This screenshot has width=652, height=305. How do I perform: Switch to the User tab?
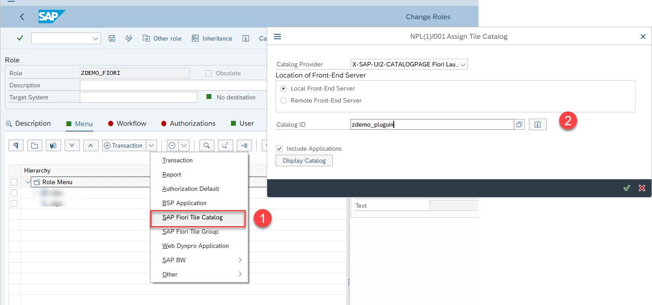[x=242, y=124]
